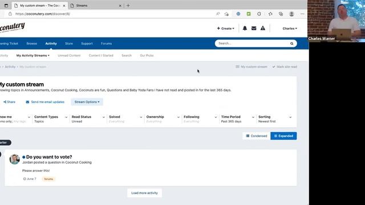The image size is (365, 205).
Task: Click the search magnifier icon
Action: (x=291, y=43)
